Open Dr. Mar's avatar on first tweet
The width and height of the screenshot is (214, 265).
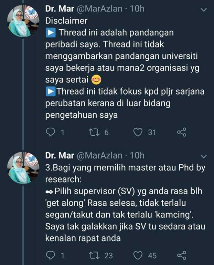23,21
